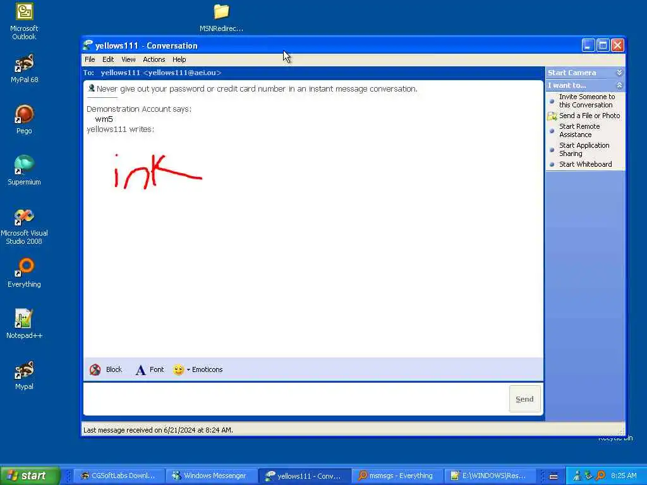Click the Everything search tray icon
This screenshot has width=647, height=485.
coord(601,476)
